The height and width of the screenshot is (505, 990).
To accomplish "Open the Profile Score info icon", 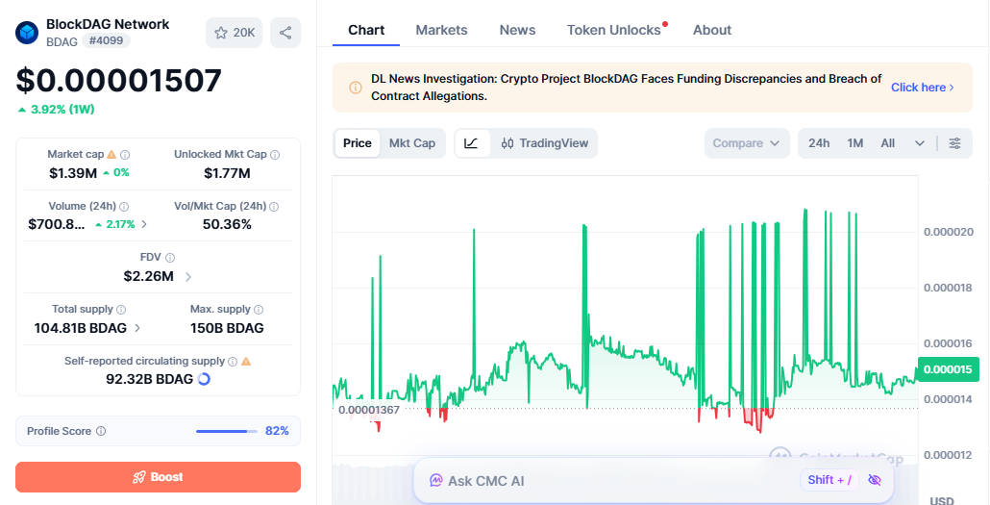I will (x=101, y=431).
